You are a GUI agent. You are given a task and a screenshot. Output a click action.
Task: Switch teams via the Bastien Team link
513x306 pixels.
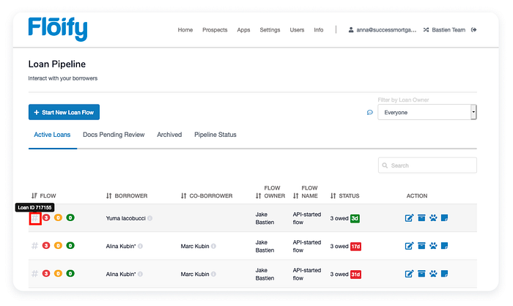point(444,30)
